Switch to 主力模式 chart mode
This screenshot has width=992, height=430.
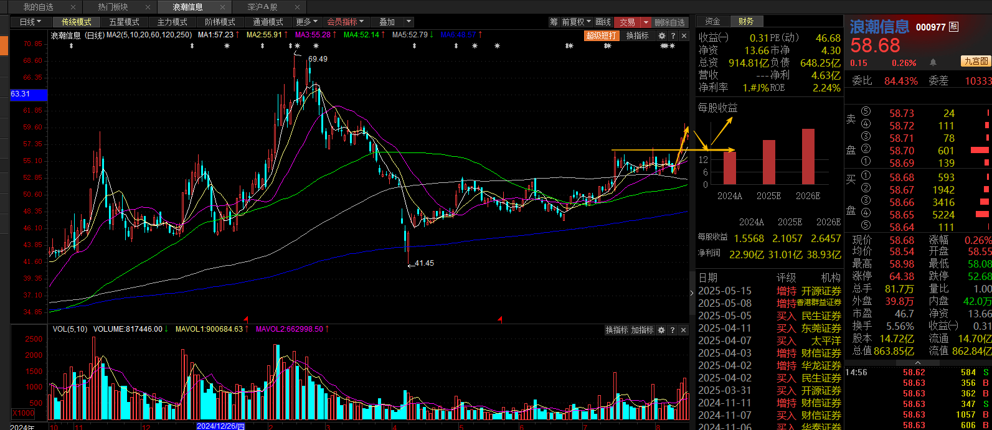pyautogui.click(x=172, y=22)
